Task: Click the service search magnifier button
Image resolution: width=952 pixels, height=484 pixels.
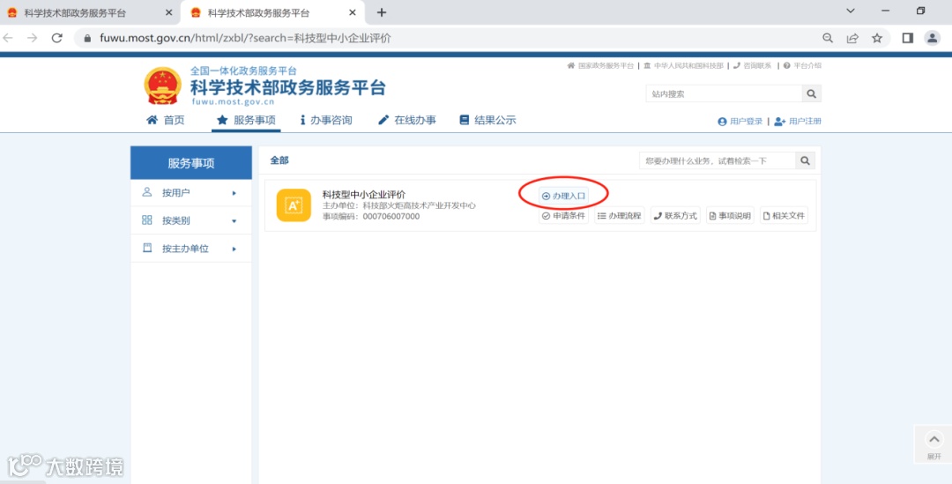Action: click(x=805, y=160)
